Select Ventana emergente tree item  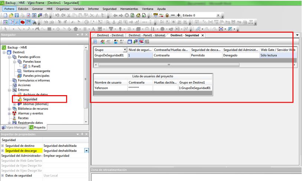point(37,71)
